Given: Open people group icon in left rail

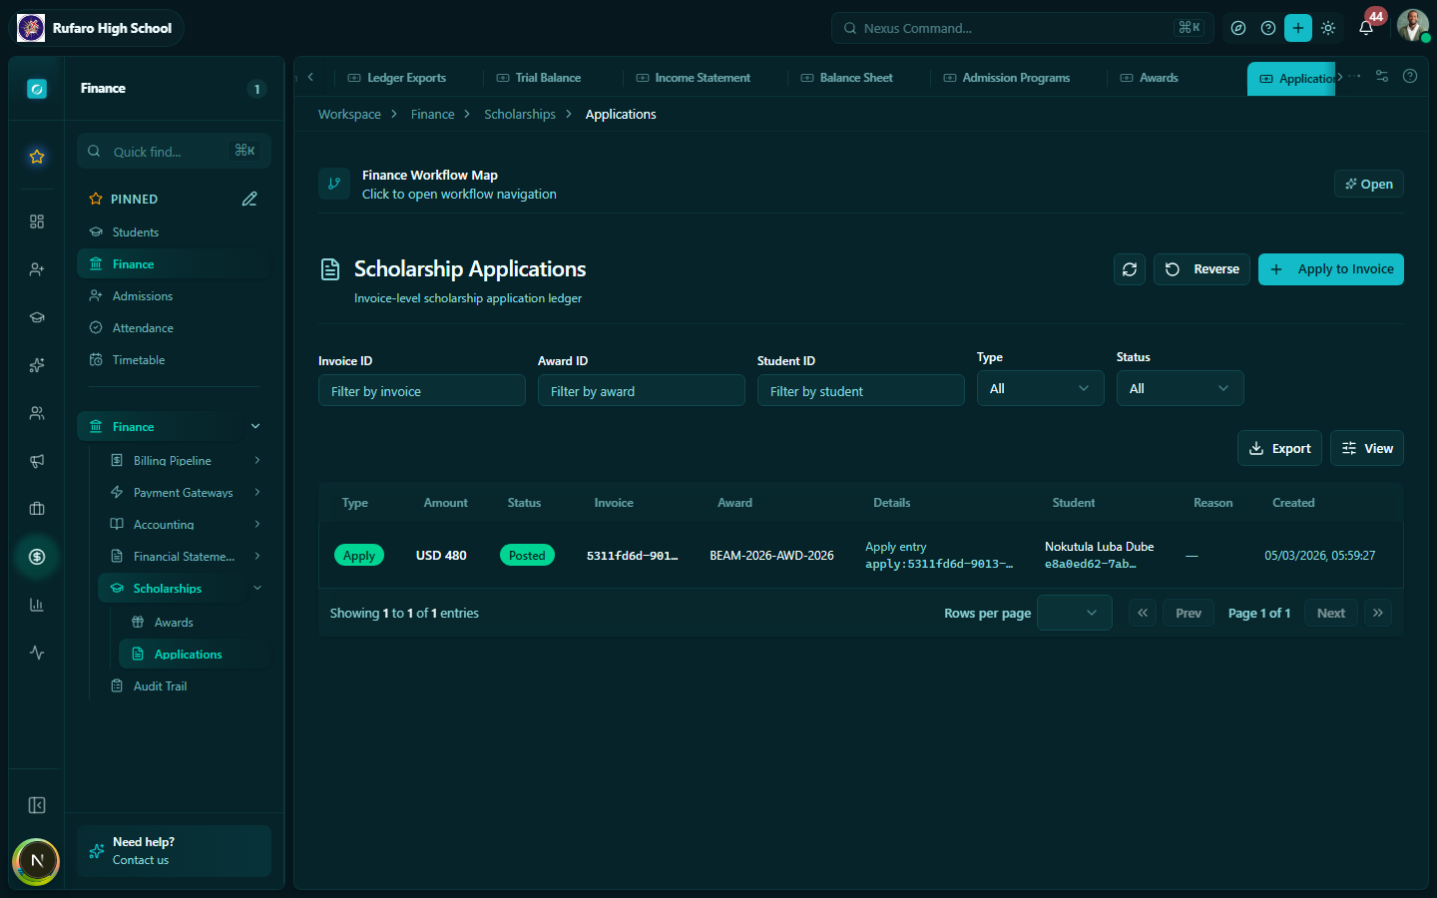Looking at the screenshot, I should coord(37,413).
